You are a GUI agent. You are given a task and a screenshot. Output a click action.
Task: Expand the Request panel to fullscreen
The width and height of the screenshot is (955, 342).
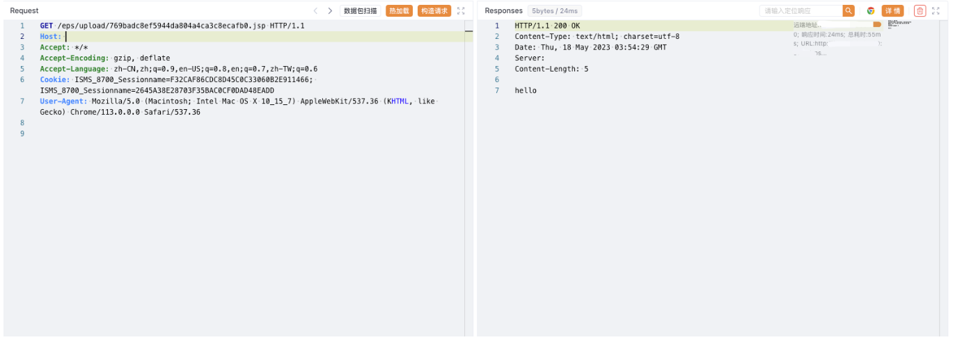coord(461,11)
